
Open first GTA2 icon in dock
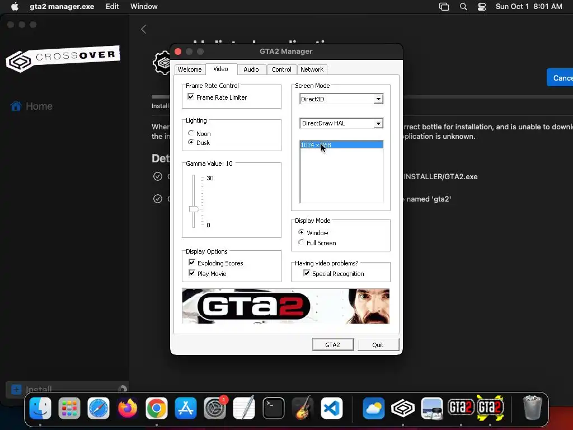(x=461, y=407)
